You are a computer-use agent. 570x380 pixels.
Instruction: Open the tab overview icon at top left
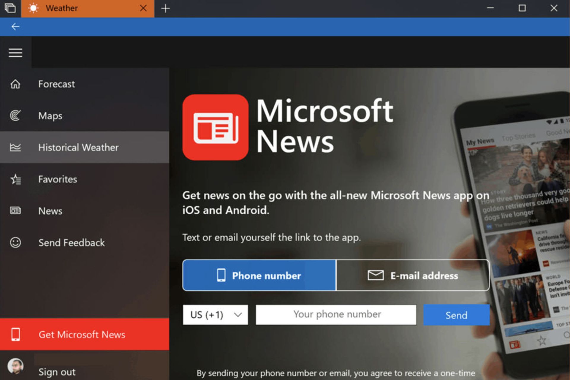(x=10, y=8)
